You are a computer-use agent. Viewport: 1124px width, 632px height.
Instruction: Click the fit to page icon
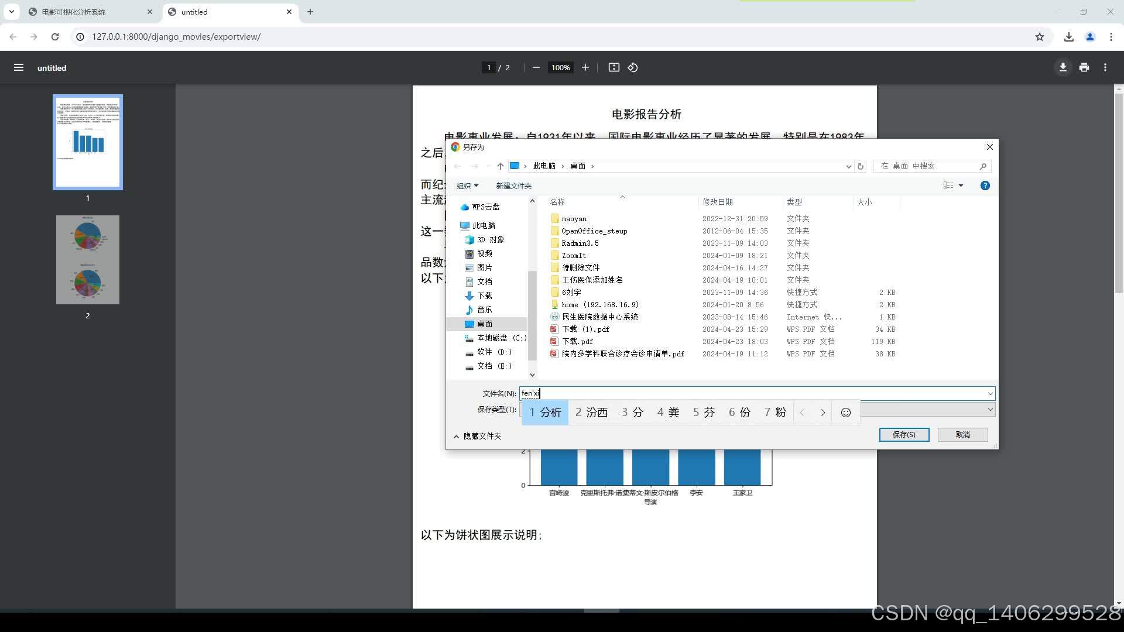[614, 67]
